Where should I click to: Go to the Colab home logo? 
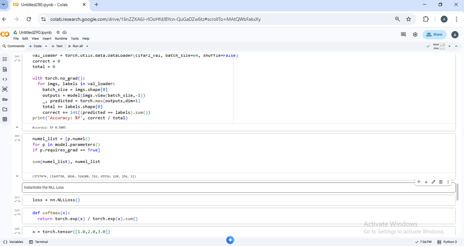tap(5, 35)
